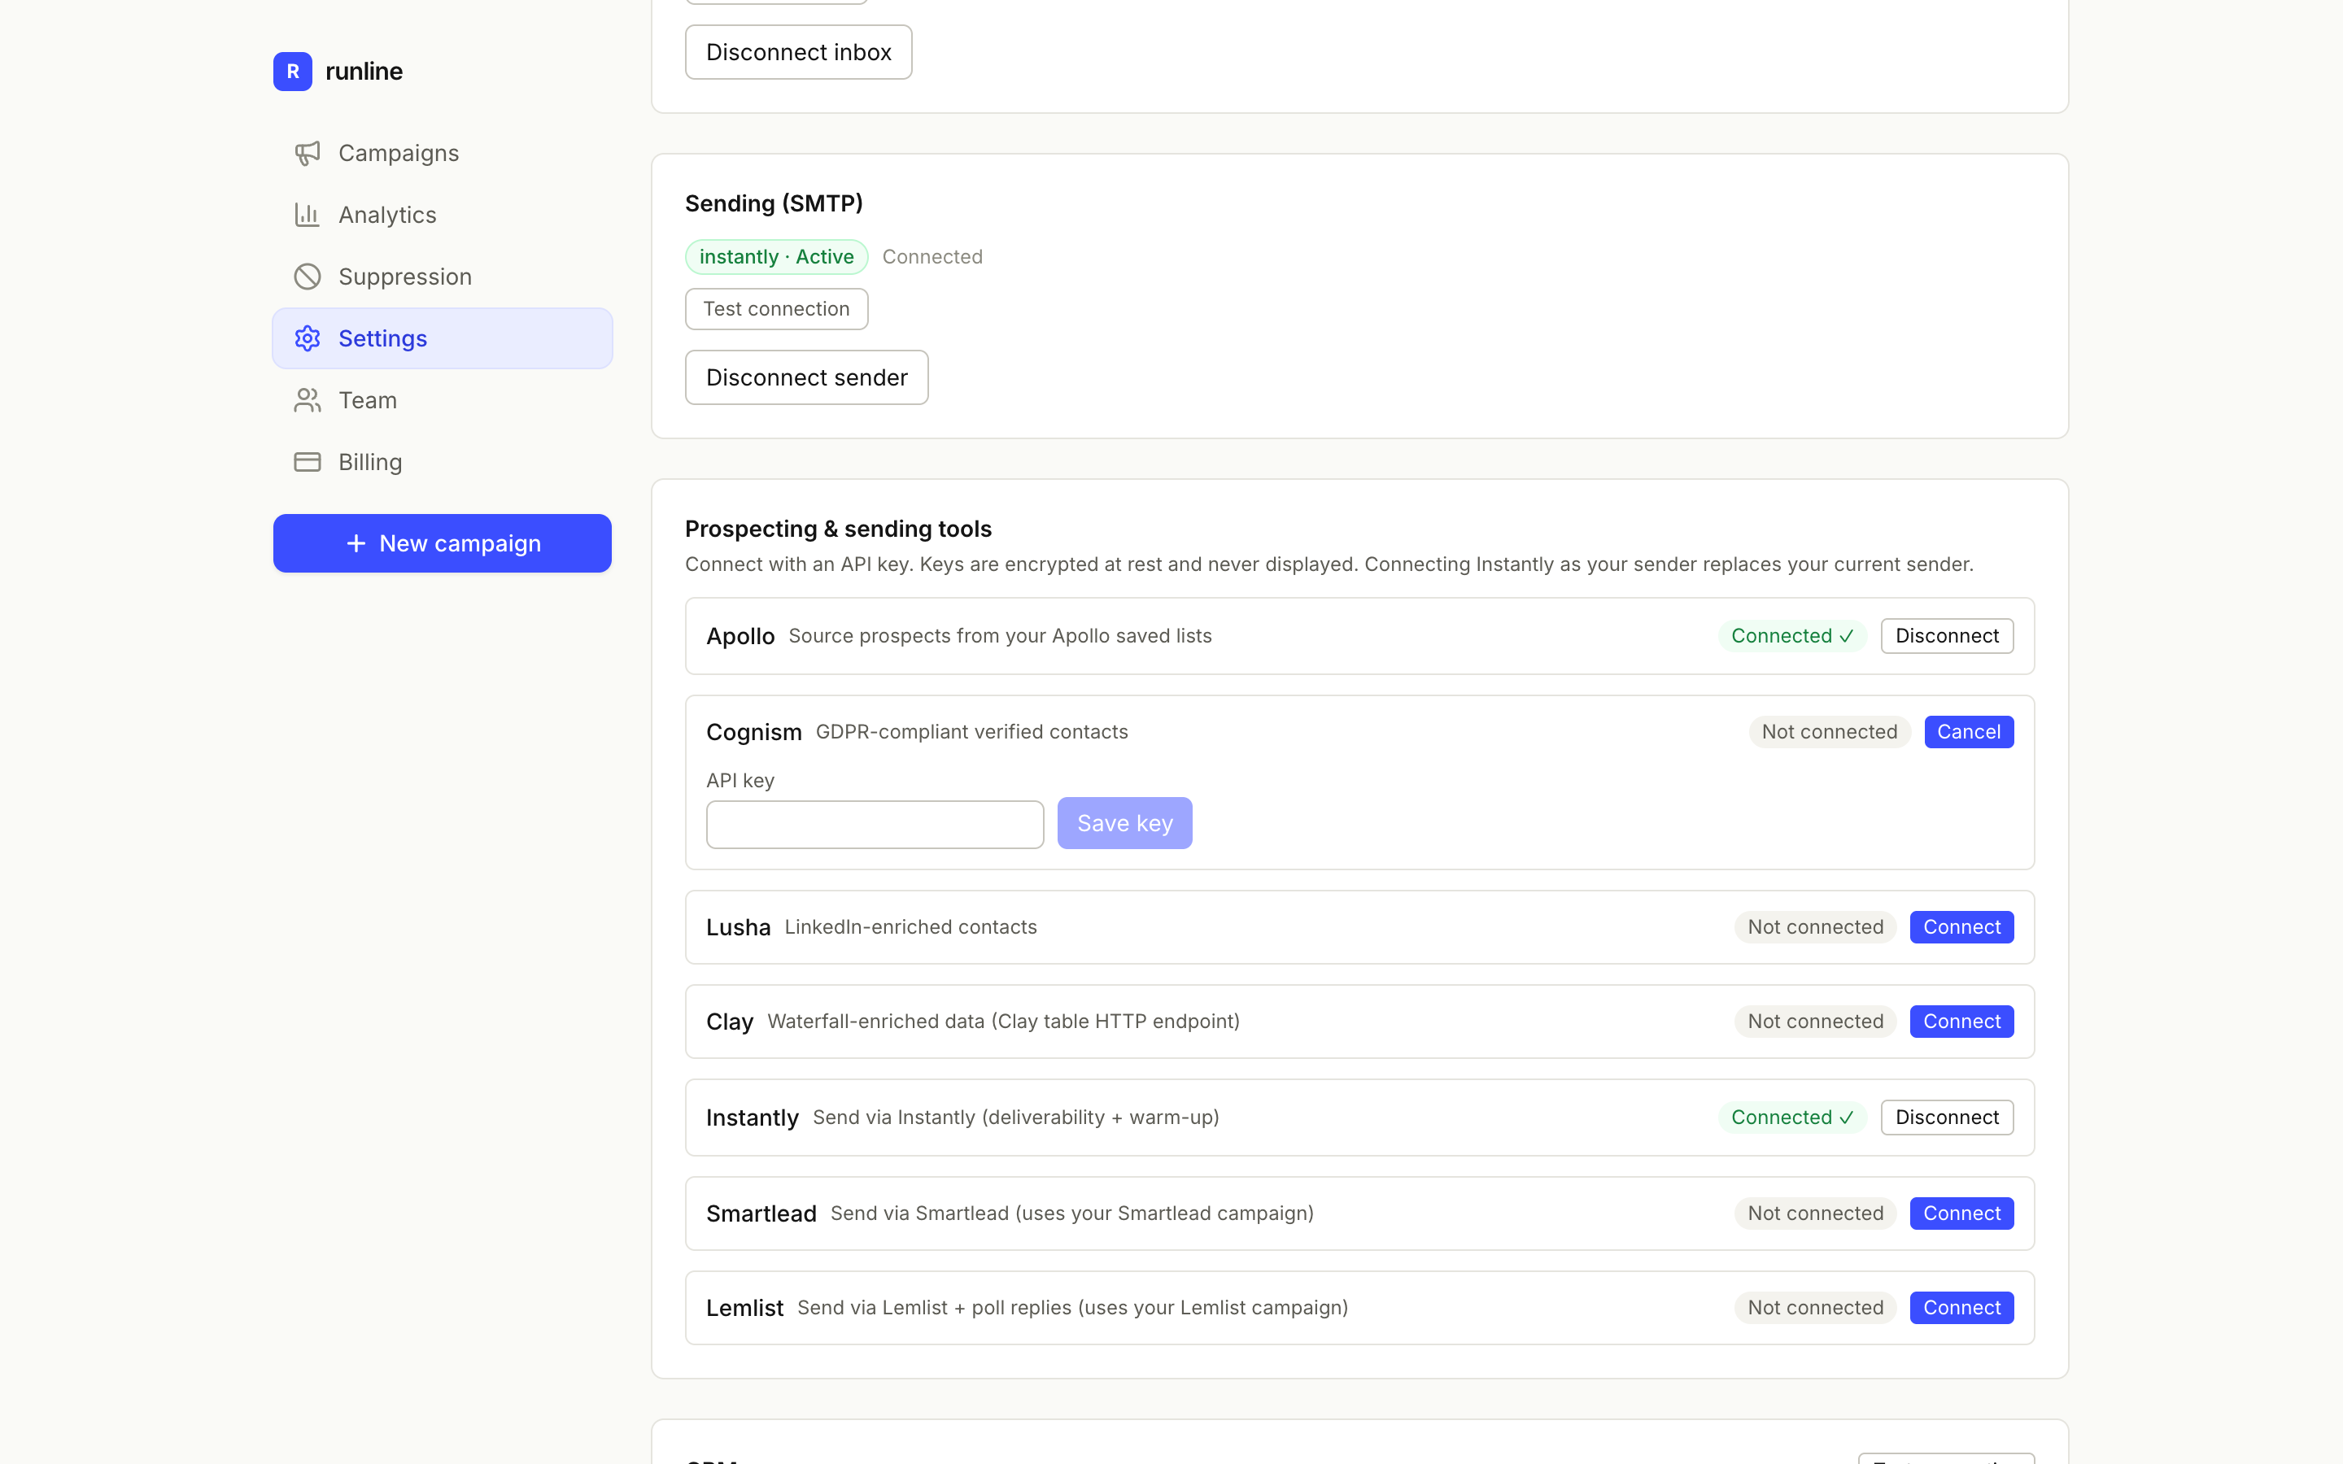Image resolution: width=2343 pixels, height=1464 pixels.
Task: Focus the Cognism API key field
Action: tap(875, 824)
